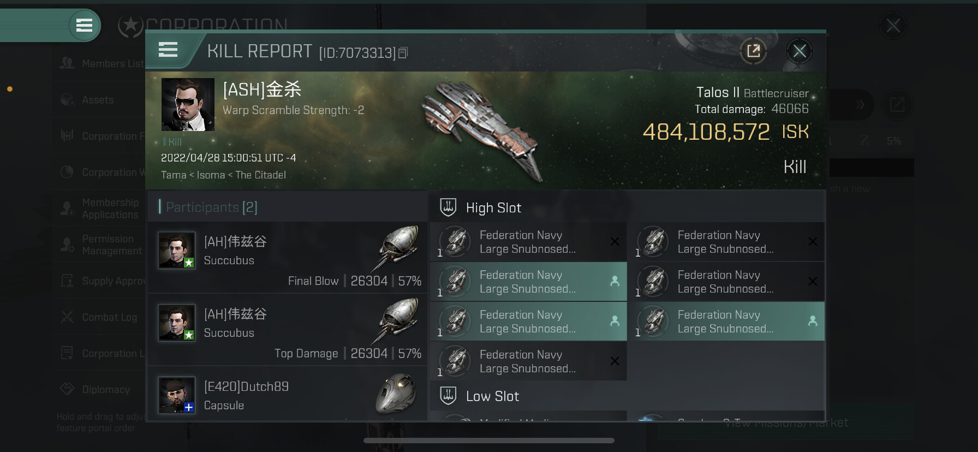Click the High Slot shield icon
Screen dimensions: 978x452
pos(448,207)
